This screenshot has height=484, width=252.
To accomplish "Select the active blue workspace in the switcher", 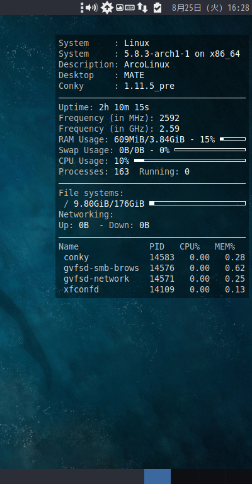I will [x=157, y=476].
